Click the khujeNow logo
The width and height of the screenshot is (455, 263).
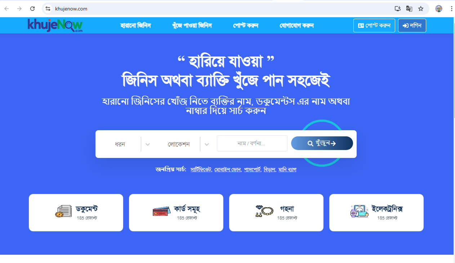55,26
